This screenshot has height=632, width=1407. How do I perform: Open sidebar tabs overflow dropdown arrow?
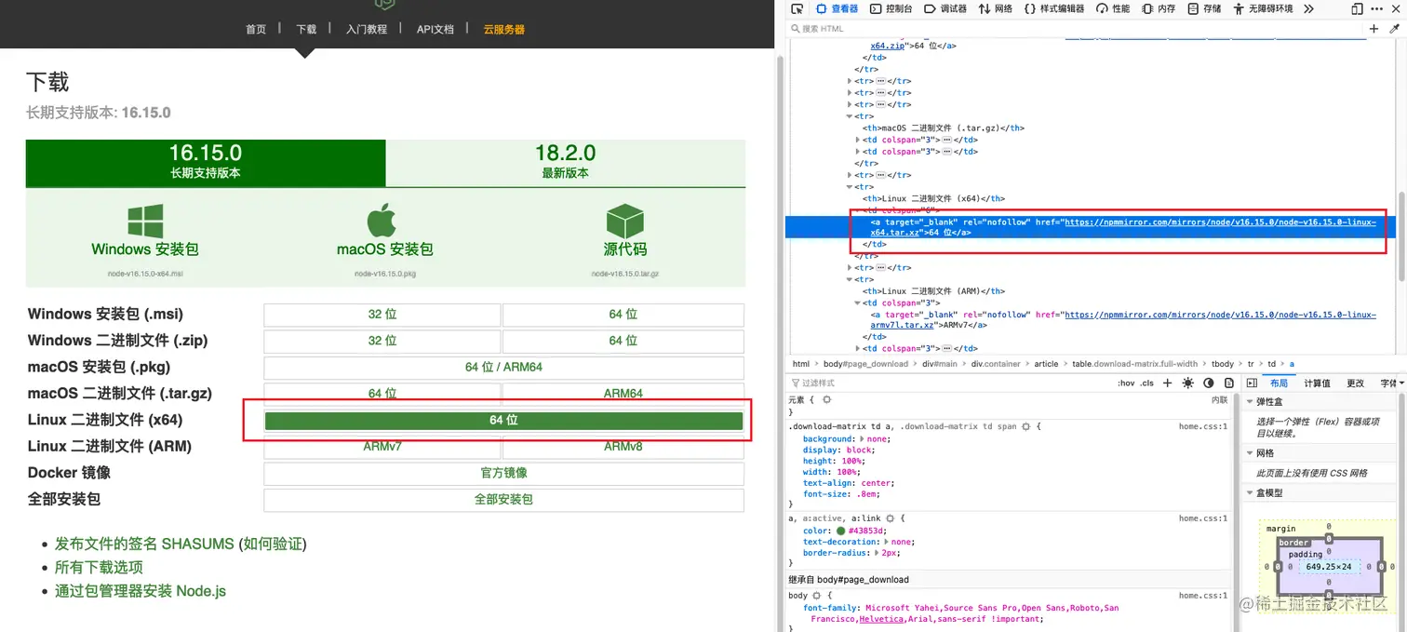point(1400,383)
